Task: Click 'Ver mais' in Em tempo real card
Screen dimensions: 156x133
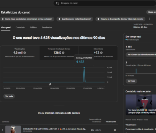Action: pos(131,81)
